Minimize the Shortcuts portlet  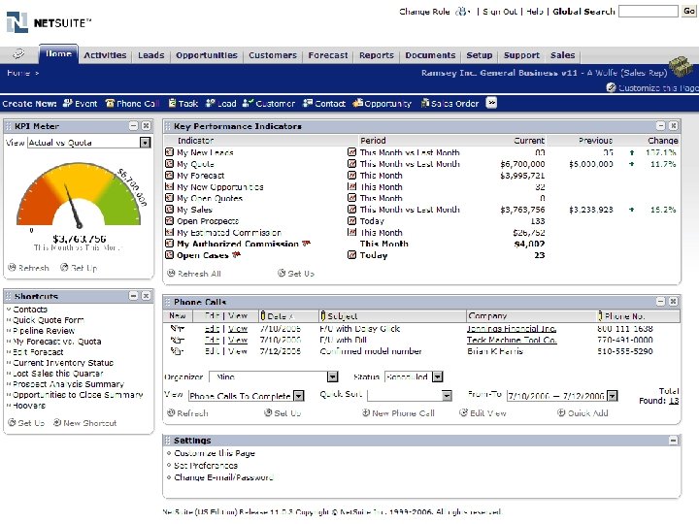click(133, 296)
